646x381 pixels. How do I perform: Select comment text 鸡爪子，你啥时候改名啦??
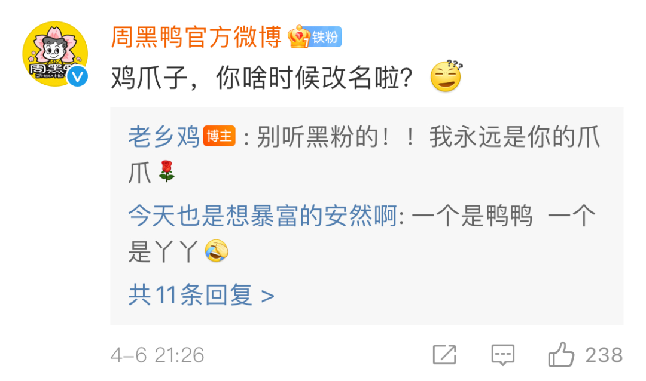(x=262, y=78)
